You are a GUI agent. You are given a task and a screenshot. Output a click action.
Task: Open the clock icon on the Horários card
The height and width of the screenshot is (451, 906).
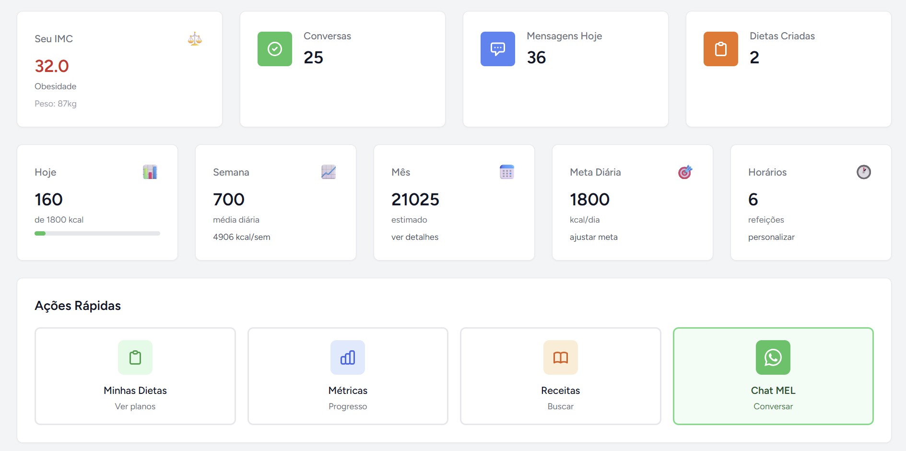tap(864, 172)
